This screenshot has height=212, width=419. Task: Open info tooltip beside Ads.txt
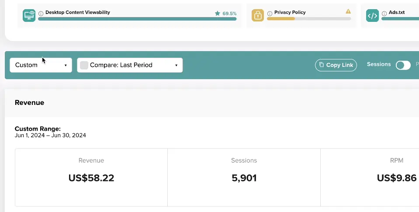[x=384, y=14]
